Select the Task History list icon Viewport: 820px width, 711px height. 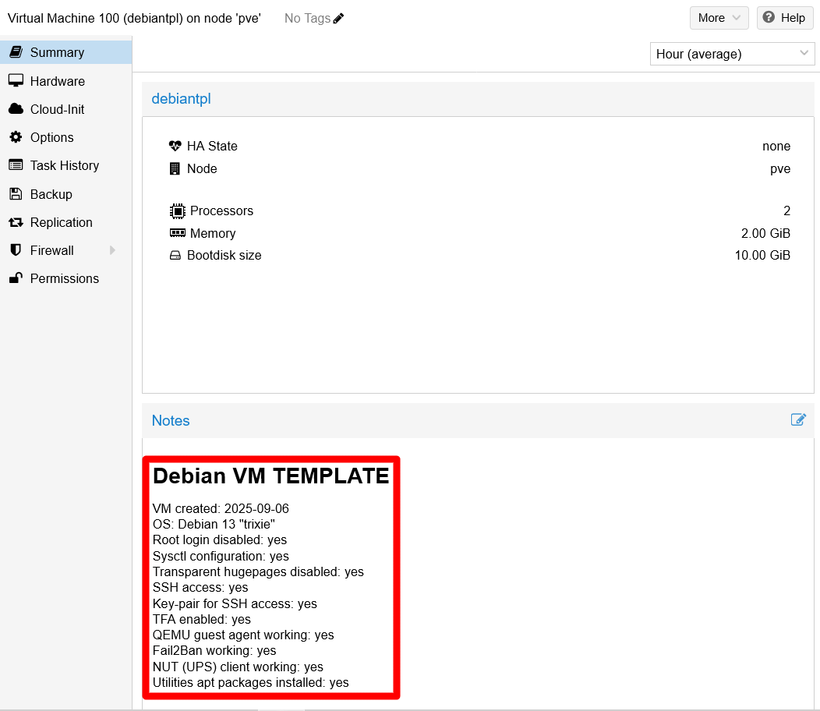point(16,165)
